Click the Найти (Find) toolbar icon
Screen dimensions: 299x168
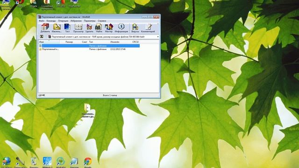tap(99, 28)
